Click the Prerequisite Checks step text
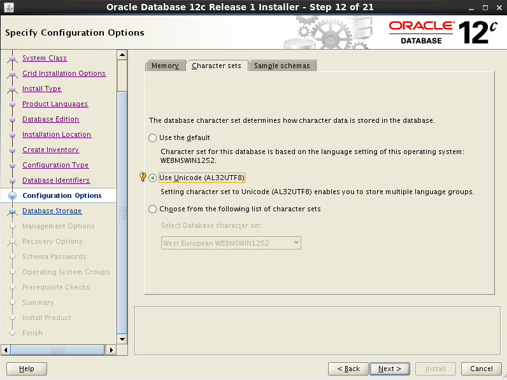The image size is (507, 380). (56, 287)
